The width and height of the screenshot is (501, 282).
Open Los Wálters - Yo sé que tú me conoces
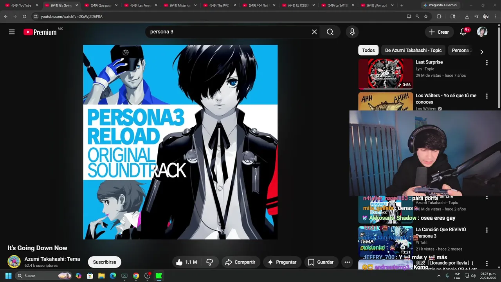click(x=446, y=99)
